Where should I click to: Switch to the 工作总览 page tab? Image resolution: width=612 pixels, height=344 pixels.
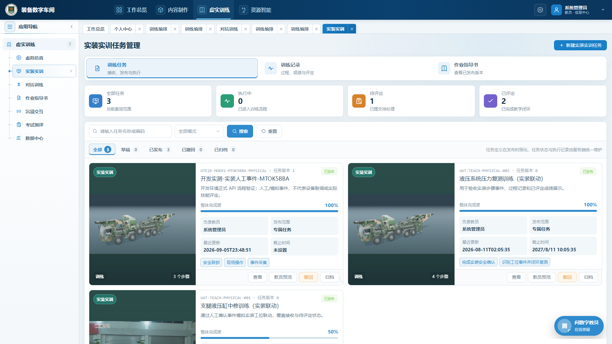point(96,29)
